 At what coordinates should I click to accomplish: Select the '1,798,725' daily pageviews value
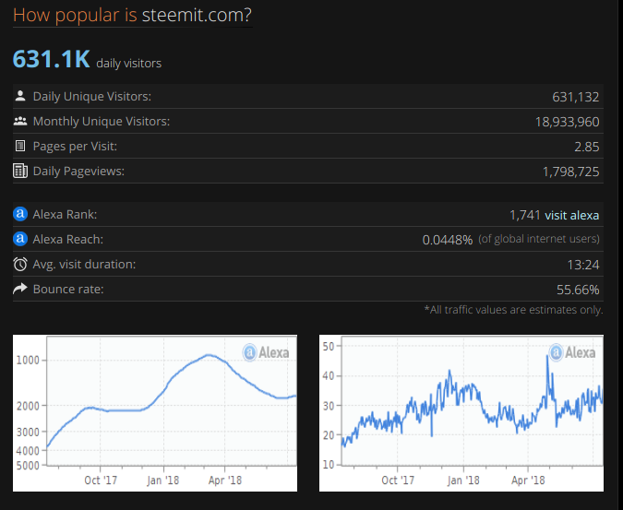tap(571, 172)
